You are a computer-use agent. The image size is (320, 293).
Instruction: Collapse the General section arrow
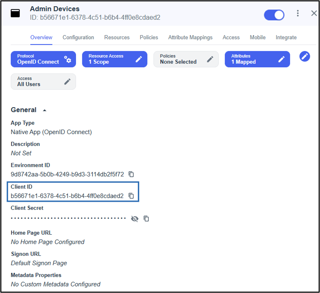pyautogui.click(x=44, y=110)
